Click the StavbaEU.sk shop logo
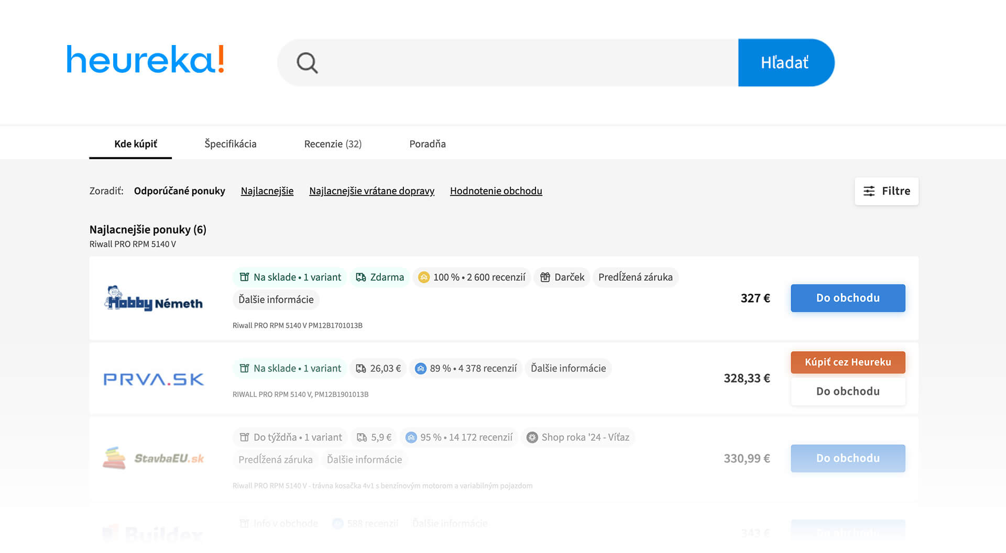 (x=154, y=458)
